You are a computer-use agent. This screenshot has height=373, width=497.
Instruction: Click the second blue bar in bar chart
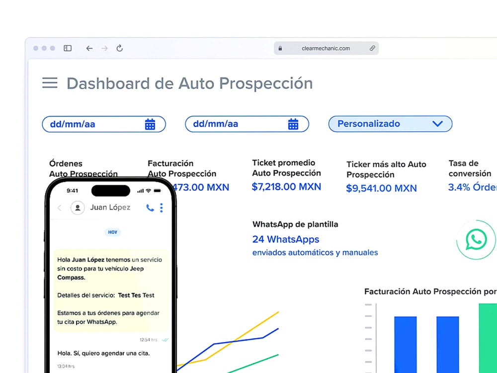[448, 345]
